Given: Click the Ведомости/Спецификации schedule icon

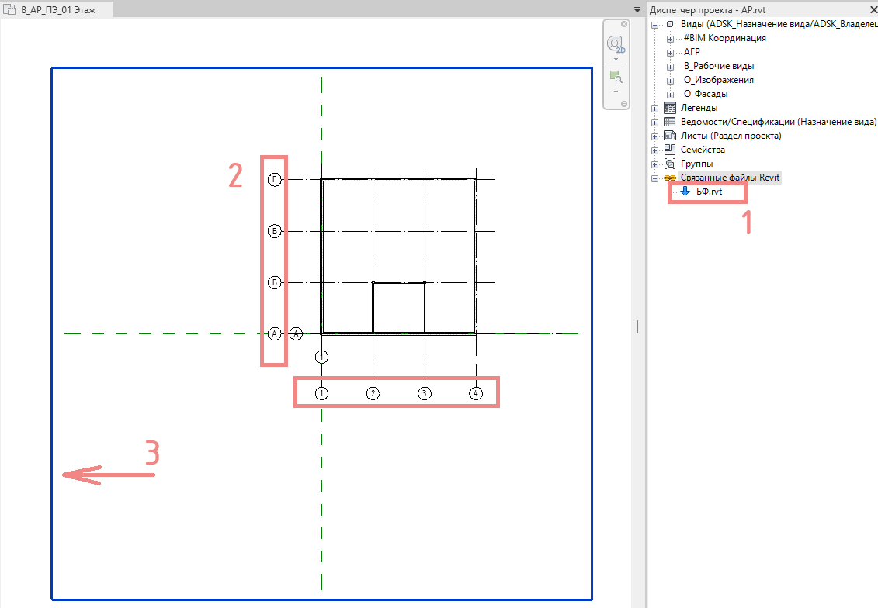Looking at the screenshot, I should pos(670,122).
